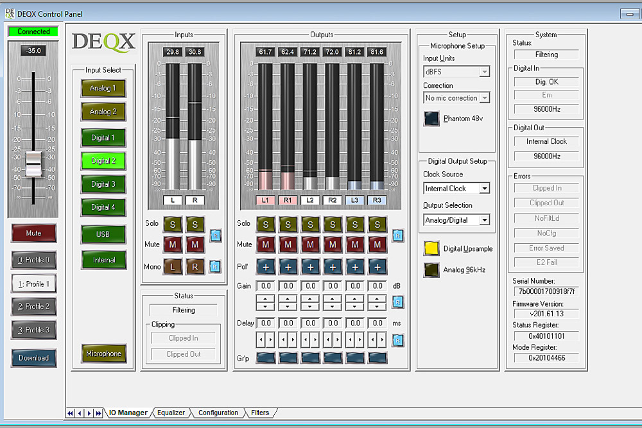This screenshot has width=642, height=428.
Task: Open Input Units dropdown
Action: tap(456, 72)
